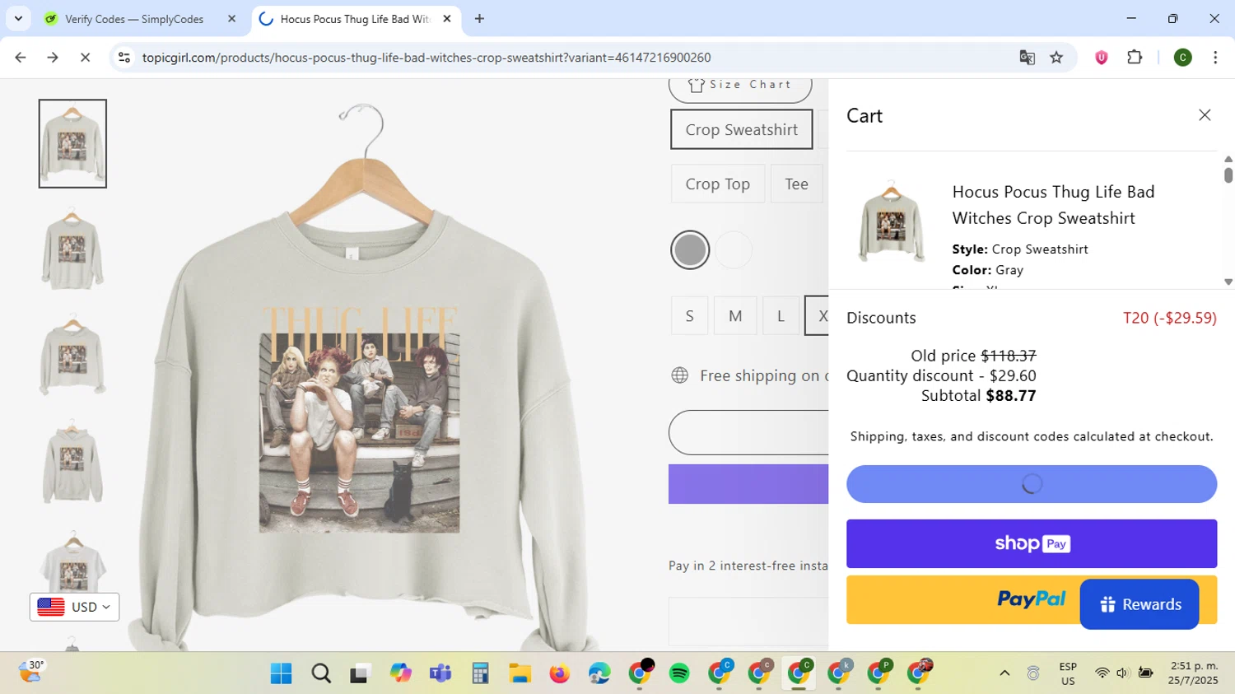Open Microsoft Teams from taskbar
This screenshot has width=1235, height=694.
(x=440, y=673)
